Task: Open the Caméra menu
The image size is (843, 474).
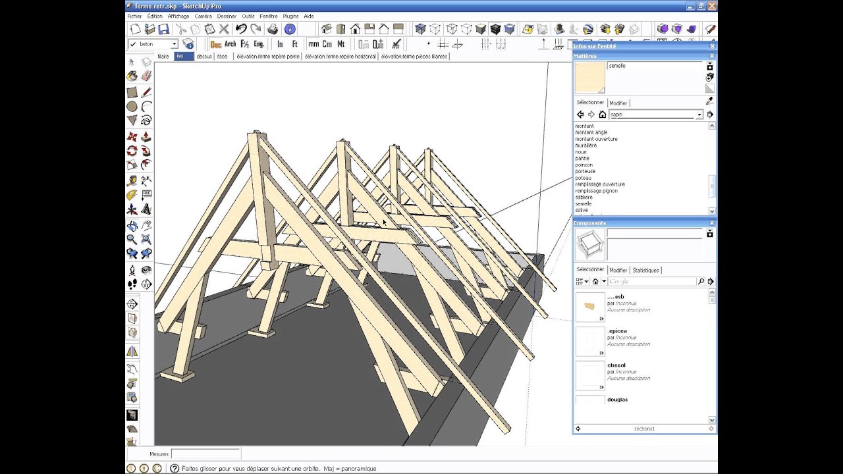Action: tap(204, 16)
